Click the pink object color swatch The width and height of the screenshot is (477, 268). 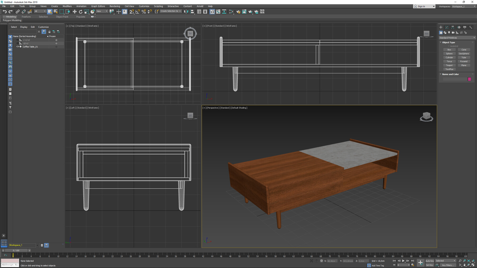pyautogui.click(x=469, y=79)
